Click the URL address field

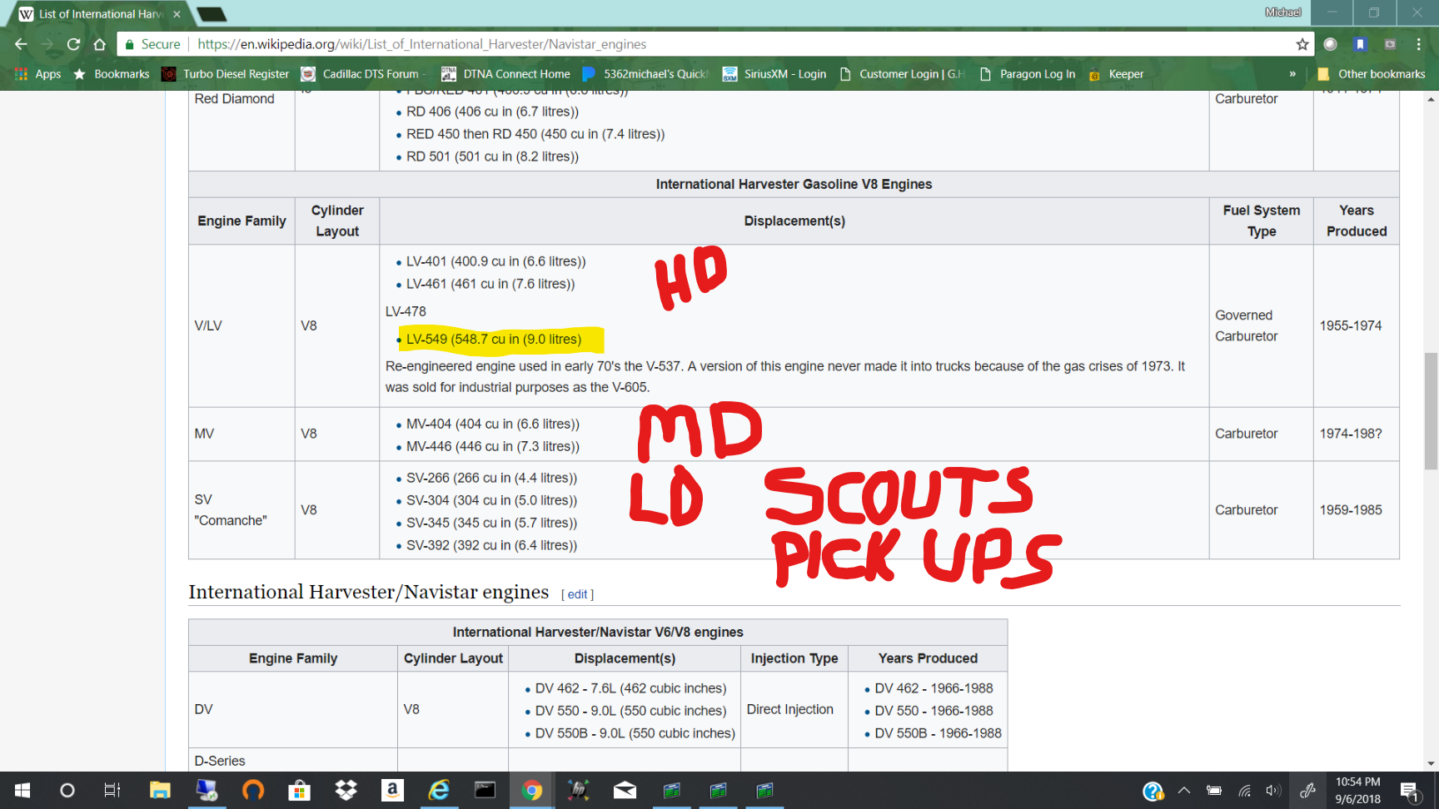[741, 44]
